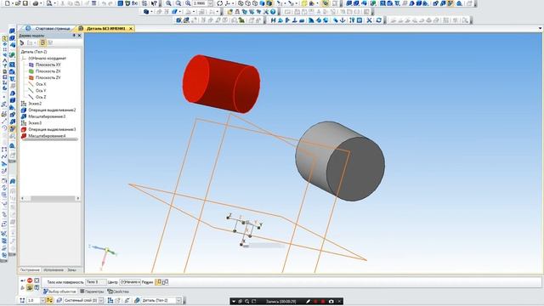Select Операция выдавливания:3 in tree
544x306 pixels.
[52, 129]
